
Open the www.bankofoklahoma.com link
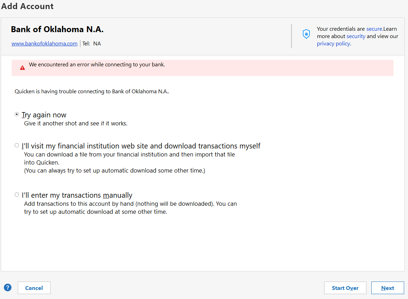44,44
